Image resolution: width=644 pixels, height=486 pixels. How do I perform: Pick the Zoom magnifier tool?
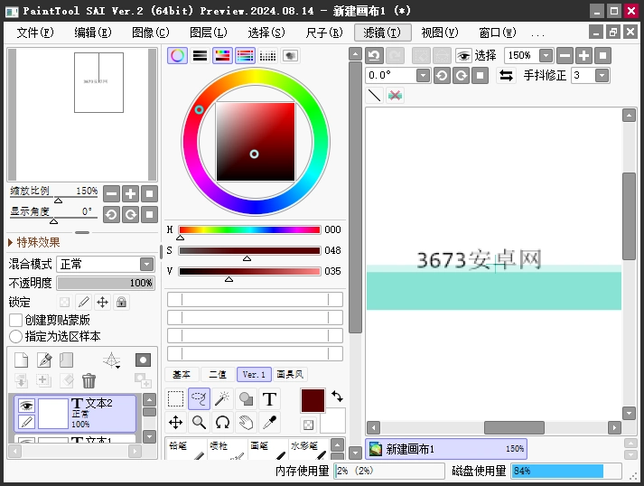tap(200, 422)
